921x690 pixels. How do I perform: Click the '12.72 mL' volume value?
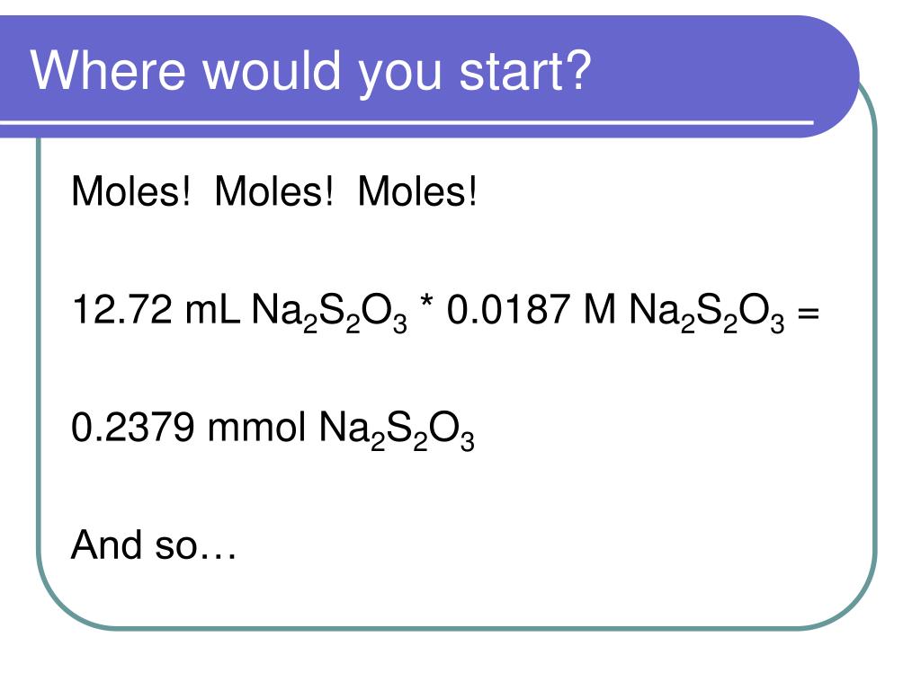(x=156, y=309)
